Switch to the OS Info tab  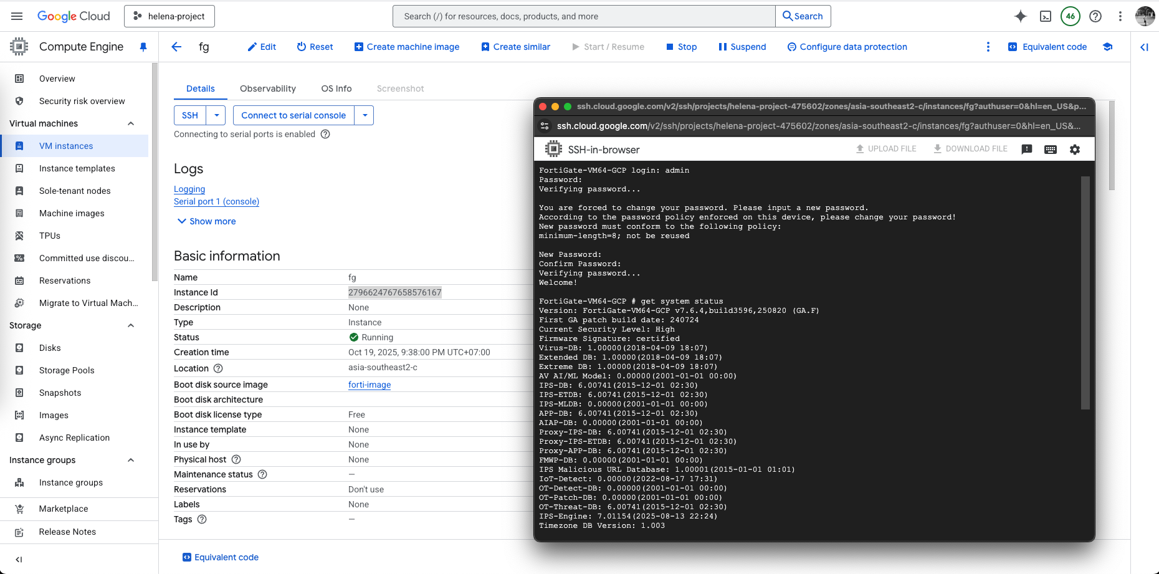pos(336,88)
